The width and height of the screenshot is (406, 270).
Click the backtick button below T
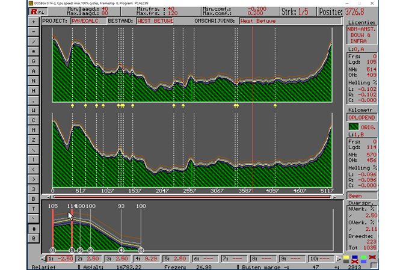(x=34, y=218)
